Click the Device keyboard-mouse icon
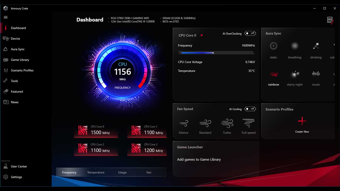 6,38
